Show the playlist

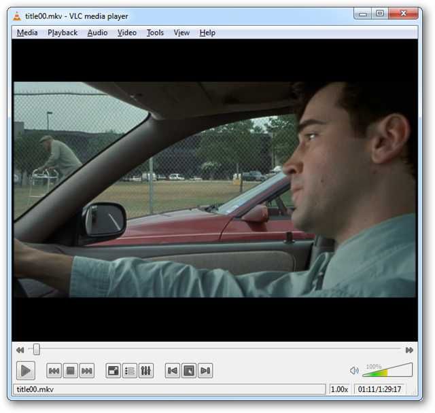(x=130, y=371)
